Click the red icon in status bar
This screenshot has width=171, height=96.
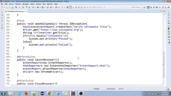pos(168,89)
